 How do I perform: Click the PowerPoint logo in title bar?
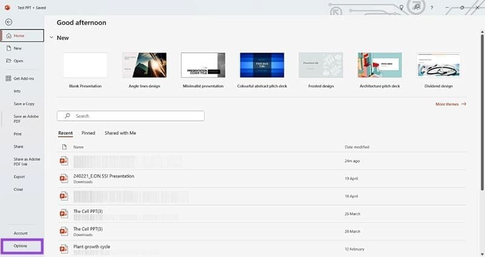(x=7, y=7)
